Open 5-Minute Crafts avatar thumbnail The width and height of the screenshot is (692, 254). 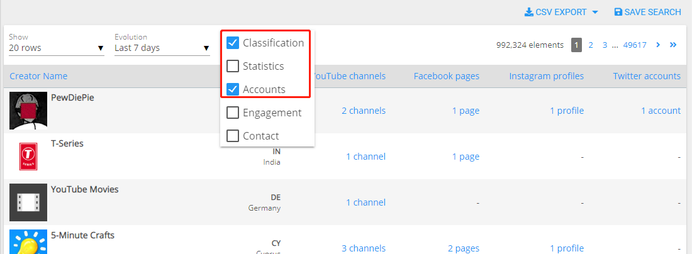click(28, 241)
